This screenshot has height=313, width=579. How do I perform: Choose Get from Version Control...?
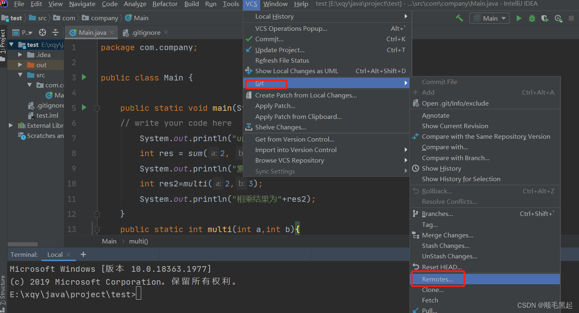[x=327, y=140]
